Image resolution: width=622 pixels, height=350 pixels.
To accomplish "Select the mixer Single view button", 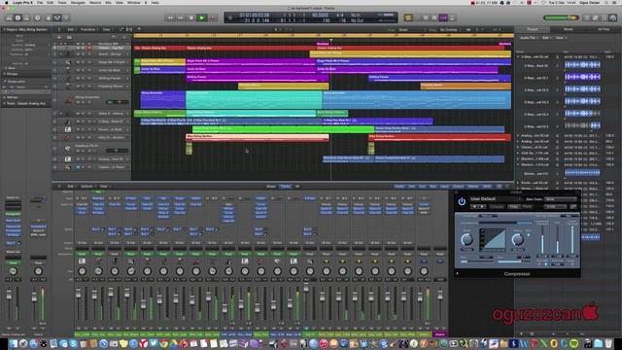I will [271, 186].
